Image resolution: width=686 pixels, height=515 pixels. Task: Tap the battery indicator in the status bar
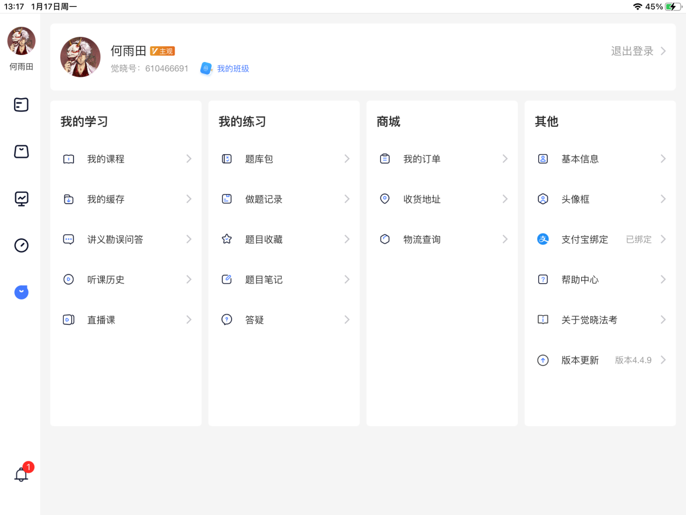673,7
